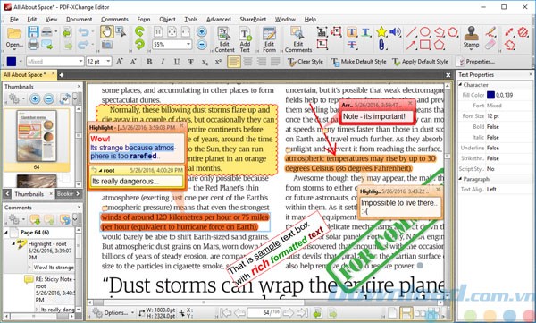536x323 pixels.
Task: Collapse the Character properties section
Action: (460, 84)
